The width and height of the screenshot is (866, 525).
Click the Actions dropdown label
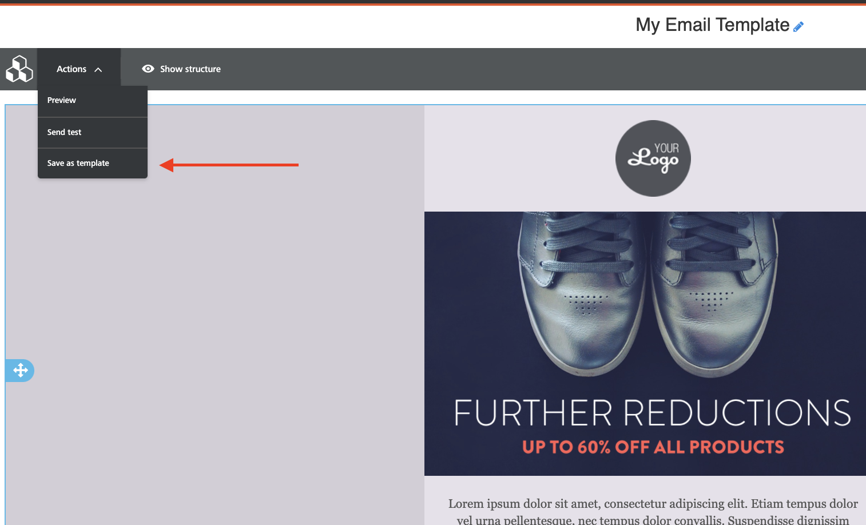pos(71,69)
